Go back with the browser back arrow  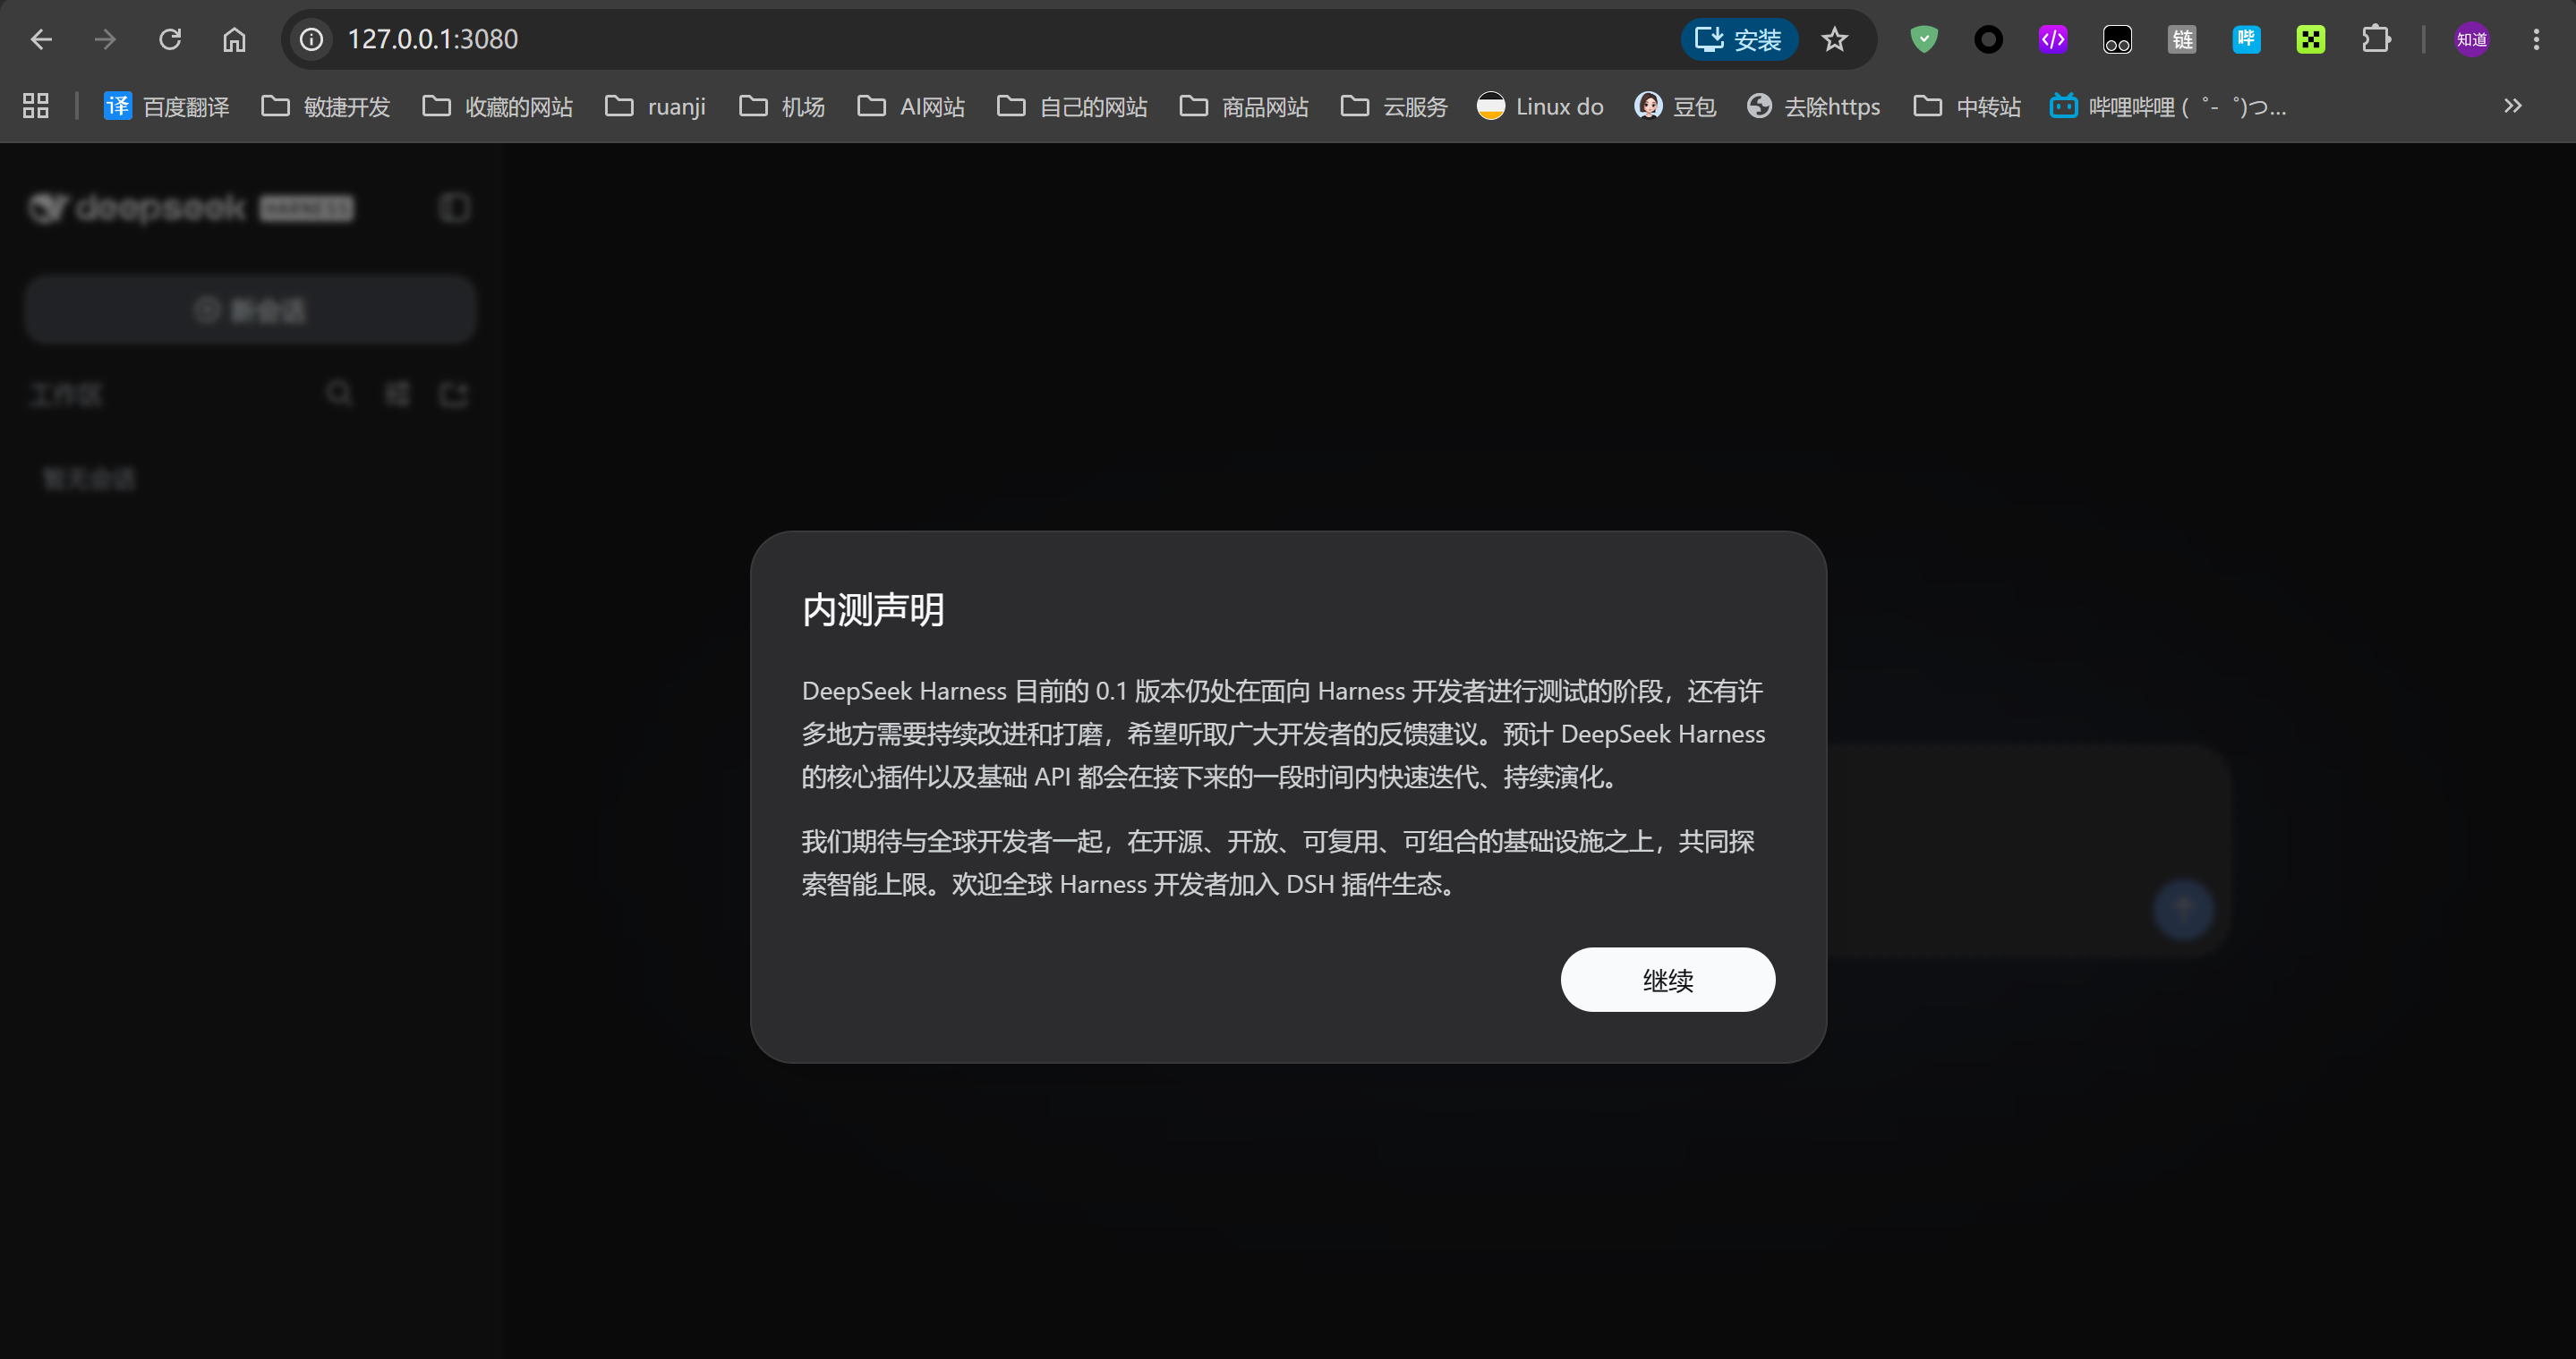click(x=41, y=39)
